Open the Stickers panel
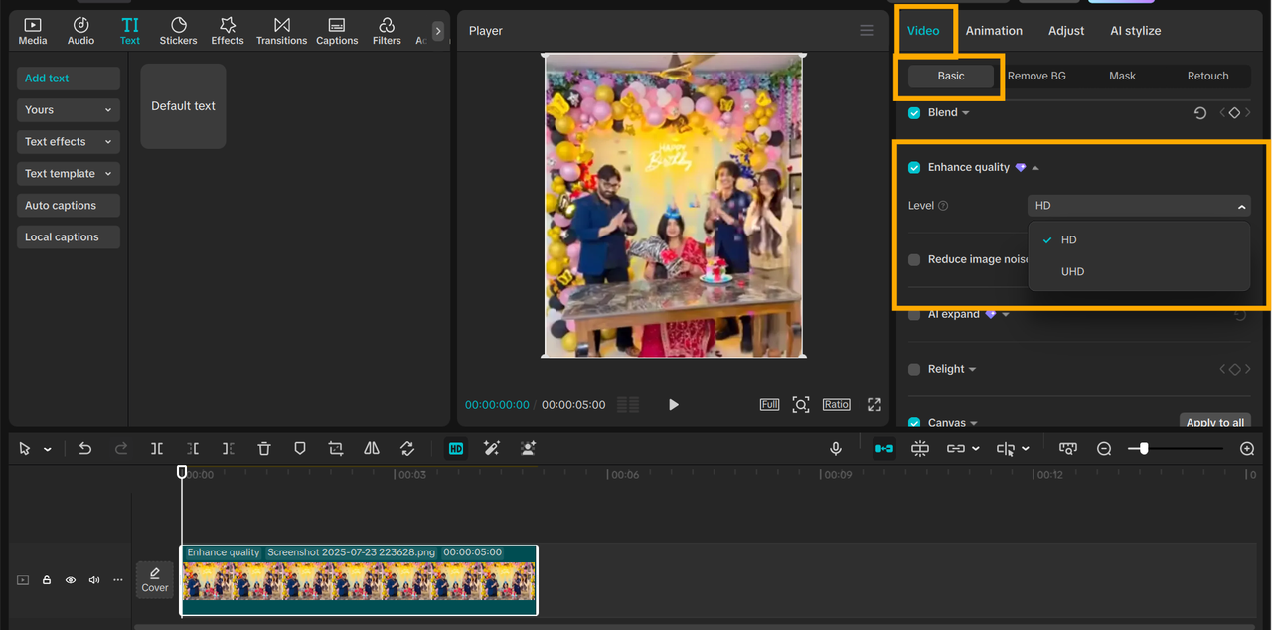 (178, 31)
